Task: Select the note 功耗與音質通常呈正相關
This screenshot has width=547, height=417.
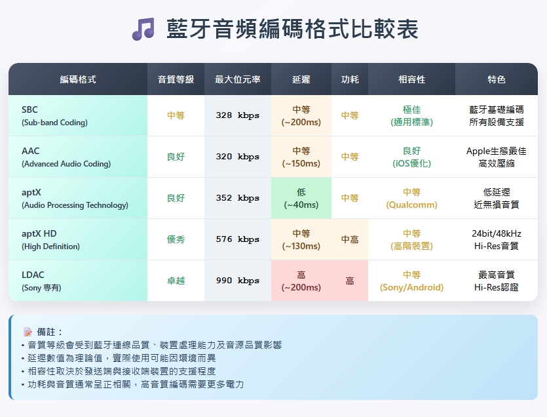Action: coord(132,384)
